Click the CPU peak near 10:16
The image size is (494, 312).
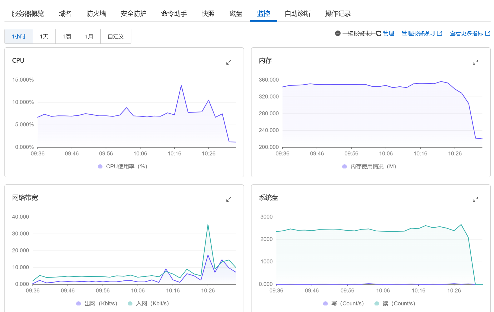181,85
